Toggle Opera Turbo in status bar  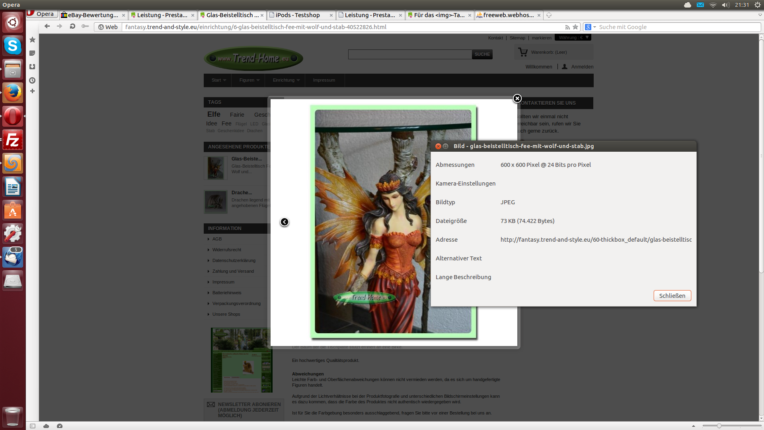60,426
